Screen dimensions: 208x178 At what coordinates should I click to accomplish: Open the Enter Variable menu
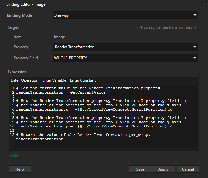point(54,80)
